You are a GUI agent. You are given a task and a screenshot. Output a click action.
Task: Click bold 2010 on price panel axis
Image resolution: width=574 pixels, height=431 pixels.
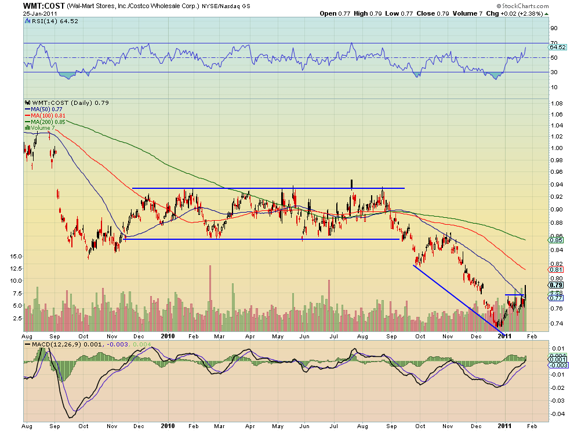point(168,336)
